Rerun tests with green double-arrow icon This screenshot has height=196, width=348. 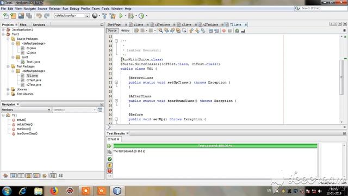tap(109, 146)
